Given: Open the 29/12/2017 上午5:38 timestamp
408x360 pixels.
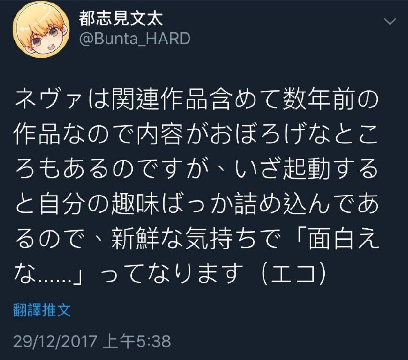Looking at the screenshot, I should point(92,341).
